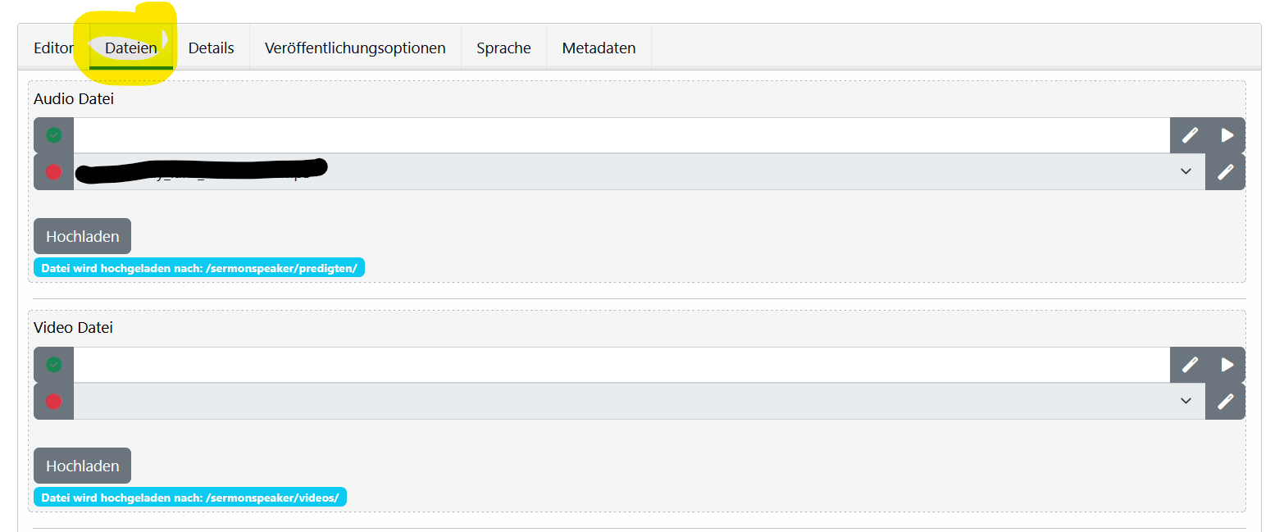Go to the Veröffentlichungsoptionen tab

pyautogui.click(x=355, y=48)
